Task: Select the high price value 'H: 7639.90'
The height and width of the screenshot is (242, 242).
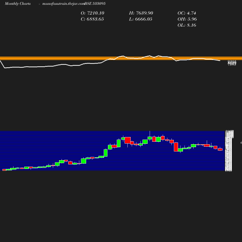Action: point(141,13)
